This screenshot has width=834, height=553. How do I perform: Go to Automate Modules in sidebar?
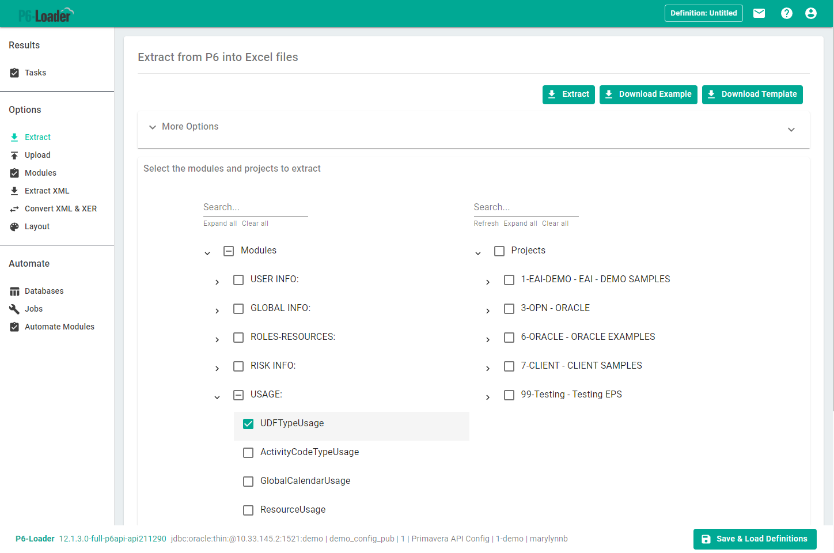tap(59, 327)
